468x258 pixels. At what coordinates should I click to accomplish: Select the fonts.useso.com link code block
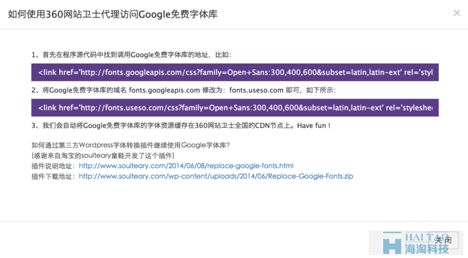(235, 107)
